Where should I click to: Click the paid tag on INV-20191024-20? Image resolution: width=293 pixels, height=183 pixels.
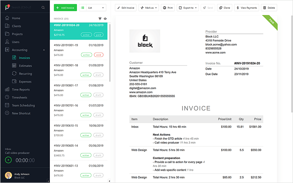click(98, 35)
